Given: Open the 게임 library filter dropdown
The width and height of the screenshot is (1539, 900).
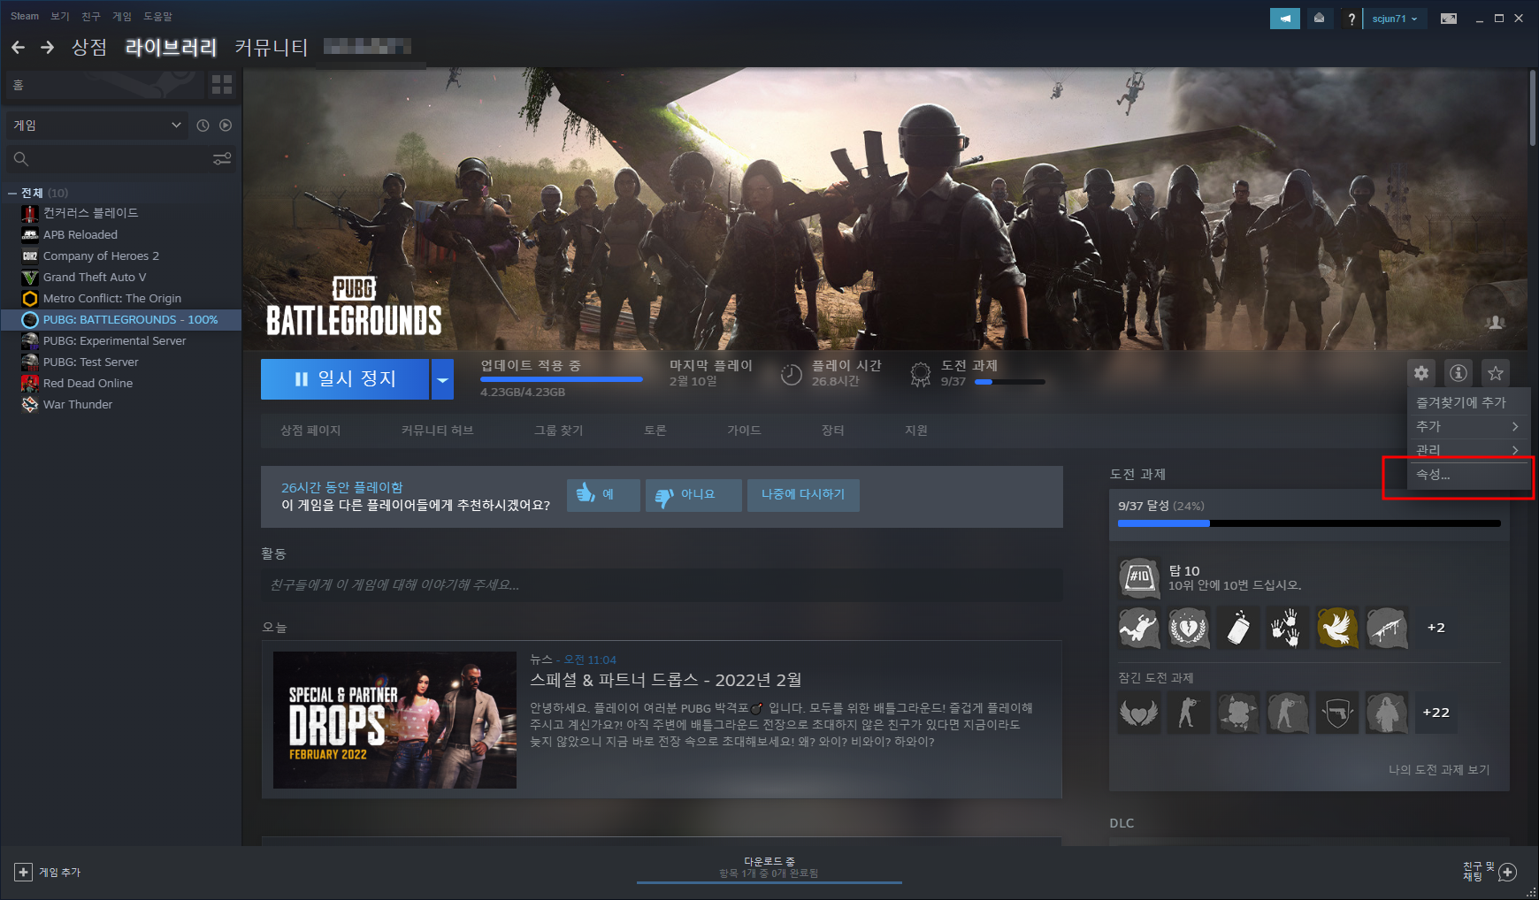Looking at the screenshot, I should [96, 126].
